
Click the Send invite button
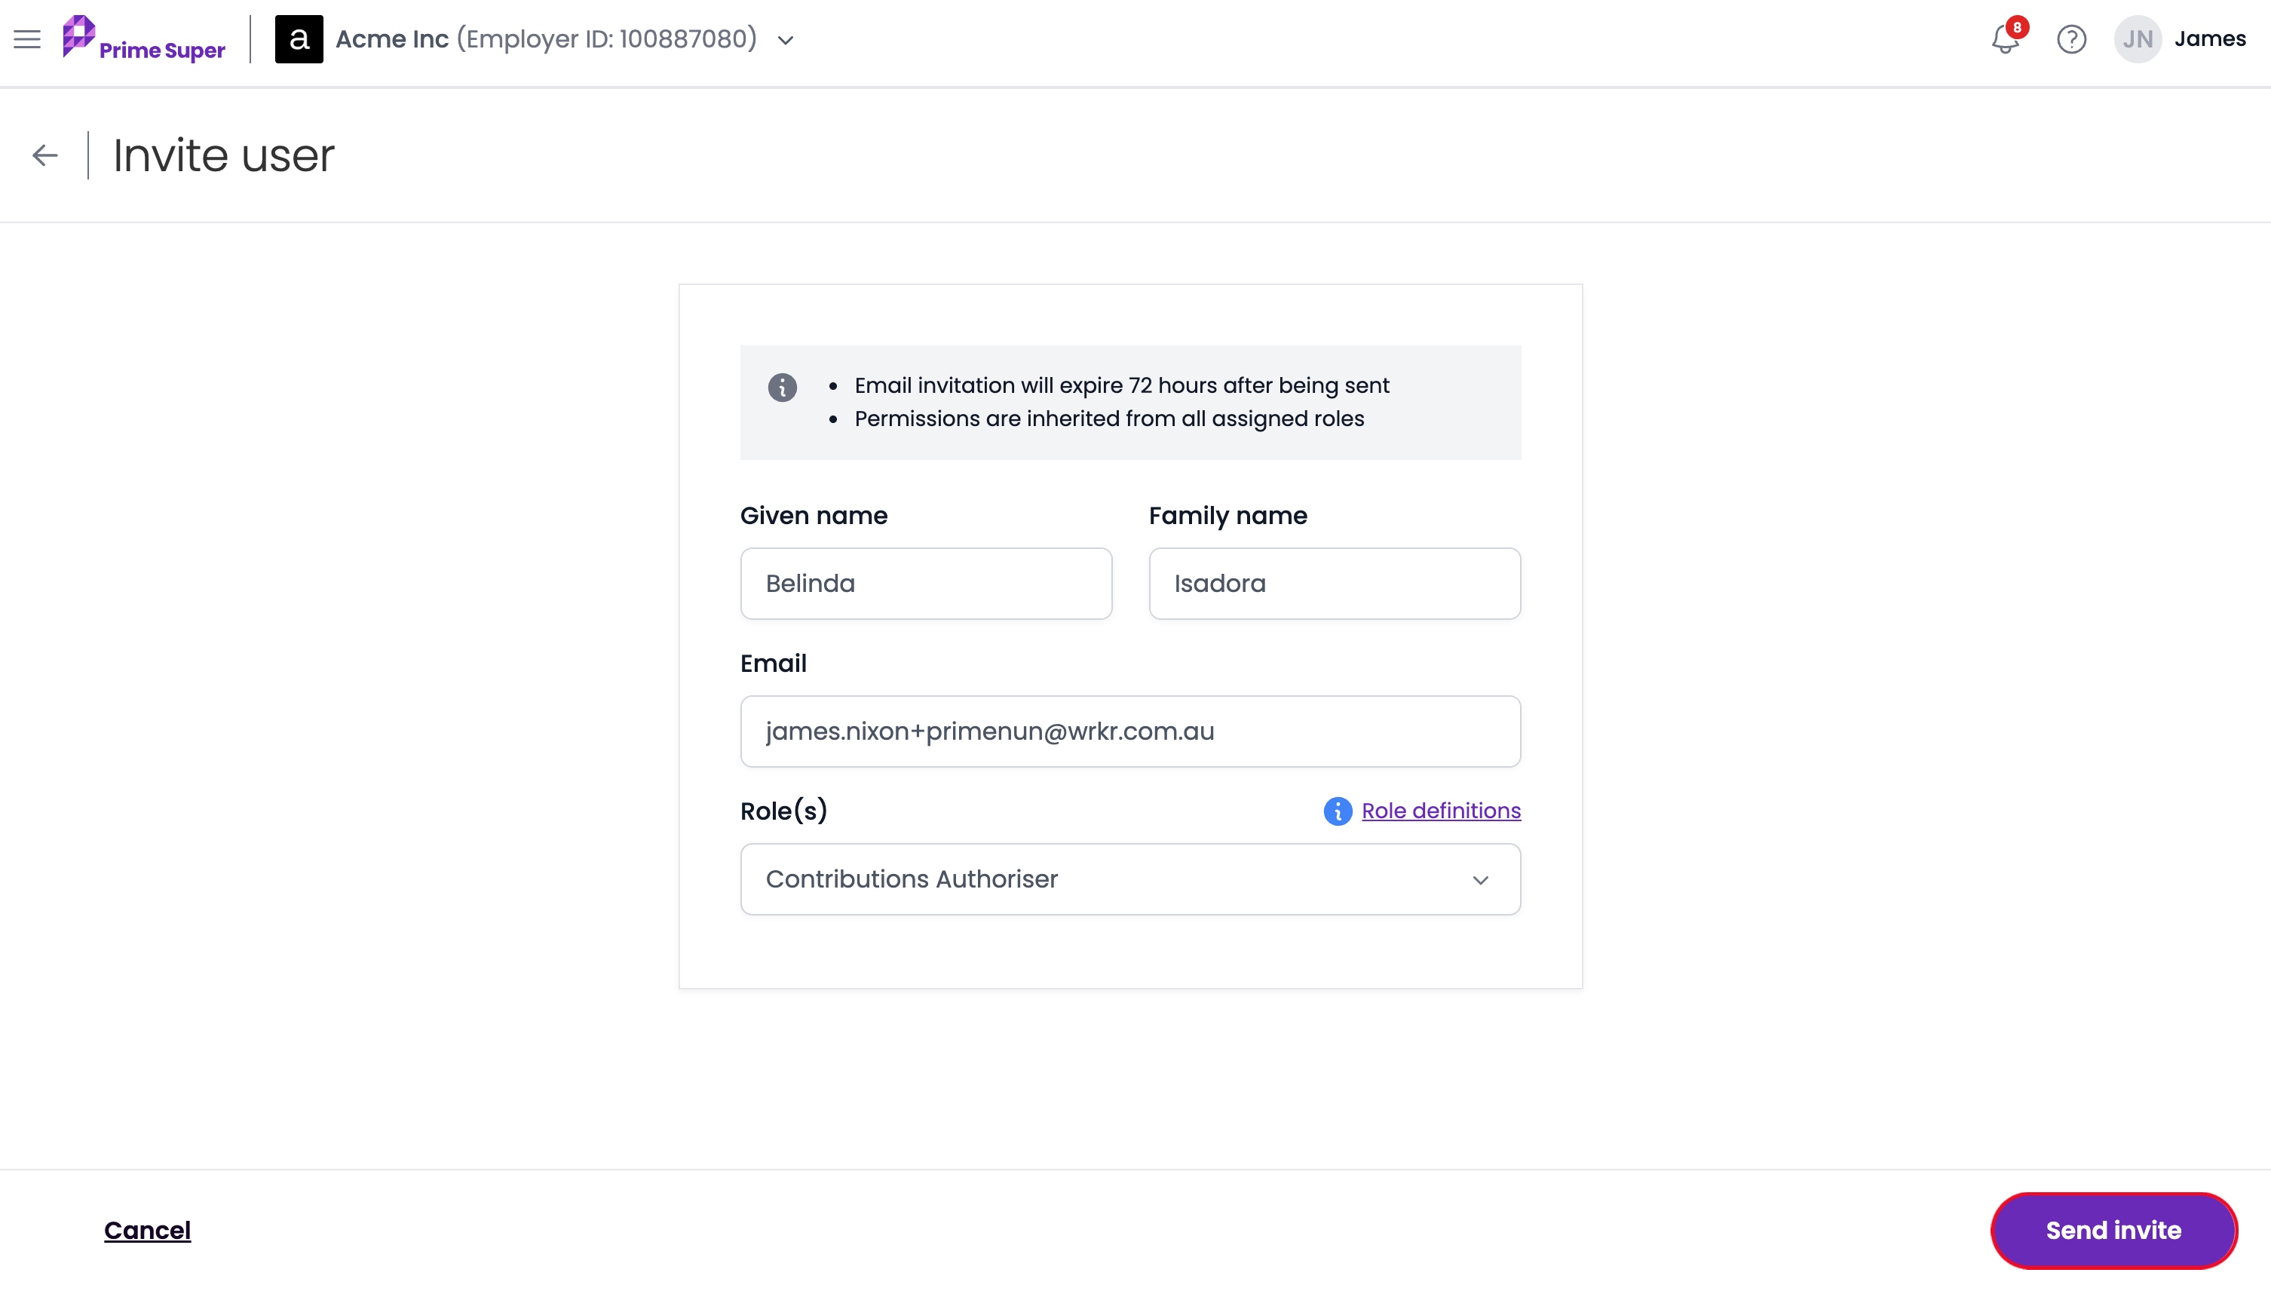point(2114,1230)
